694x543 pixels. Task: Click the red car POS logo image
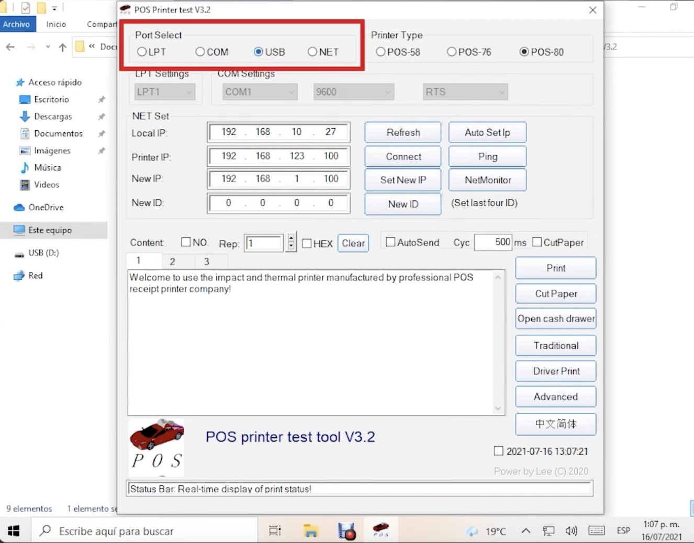click(156, 446)
